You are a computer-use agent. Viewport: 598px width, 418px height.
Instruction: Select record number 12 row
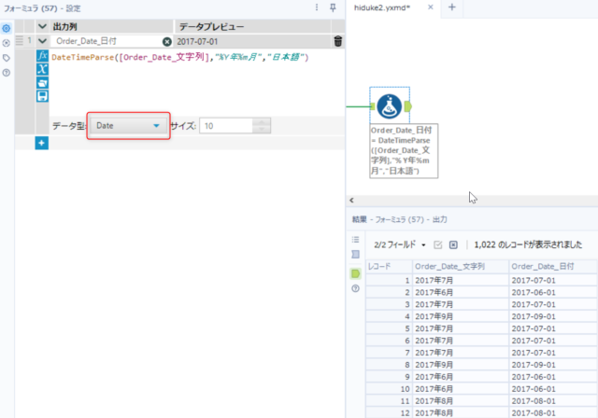point(389,412)
